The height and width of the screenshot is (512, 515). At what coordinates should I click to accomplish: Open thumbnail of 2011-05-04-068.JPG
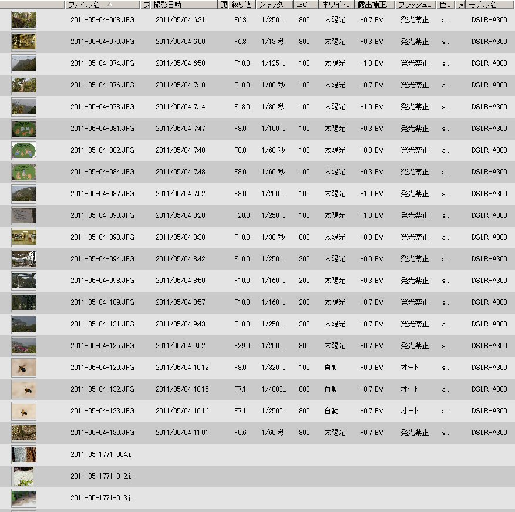[x=23, y=20]
